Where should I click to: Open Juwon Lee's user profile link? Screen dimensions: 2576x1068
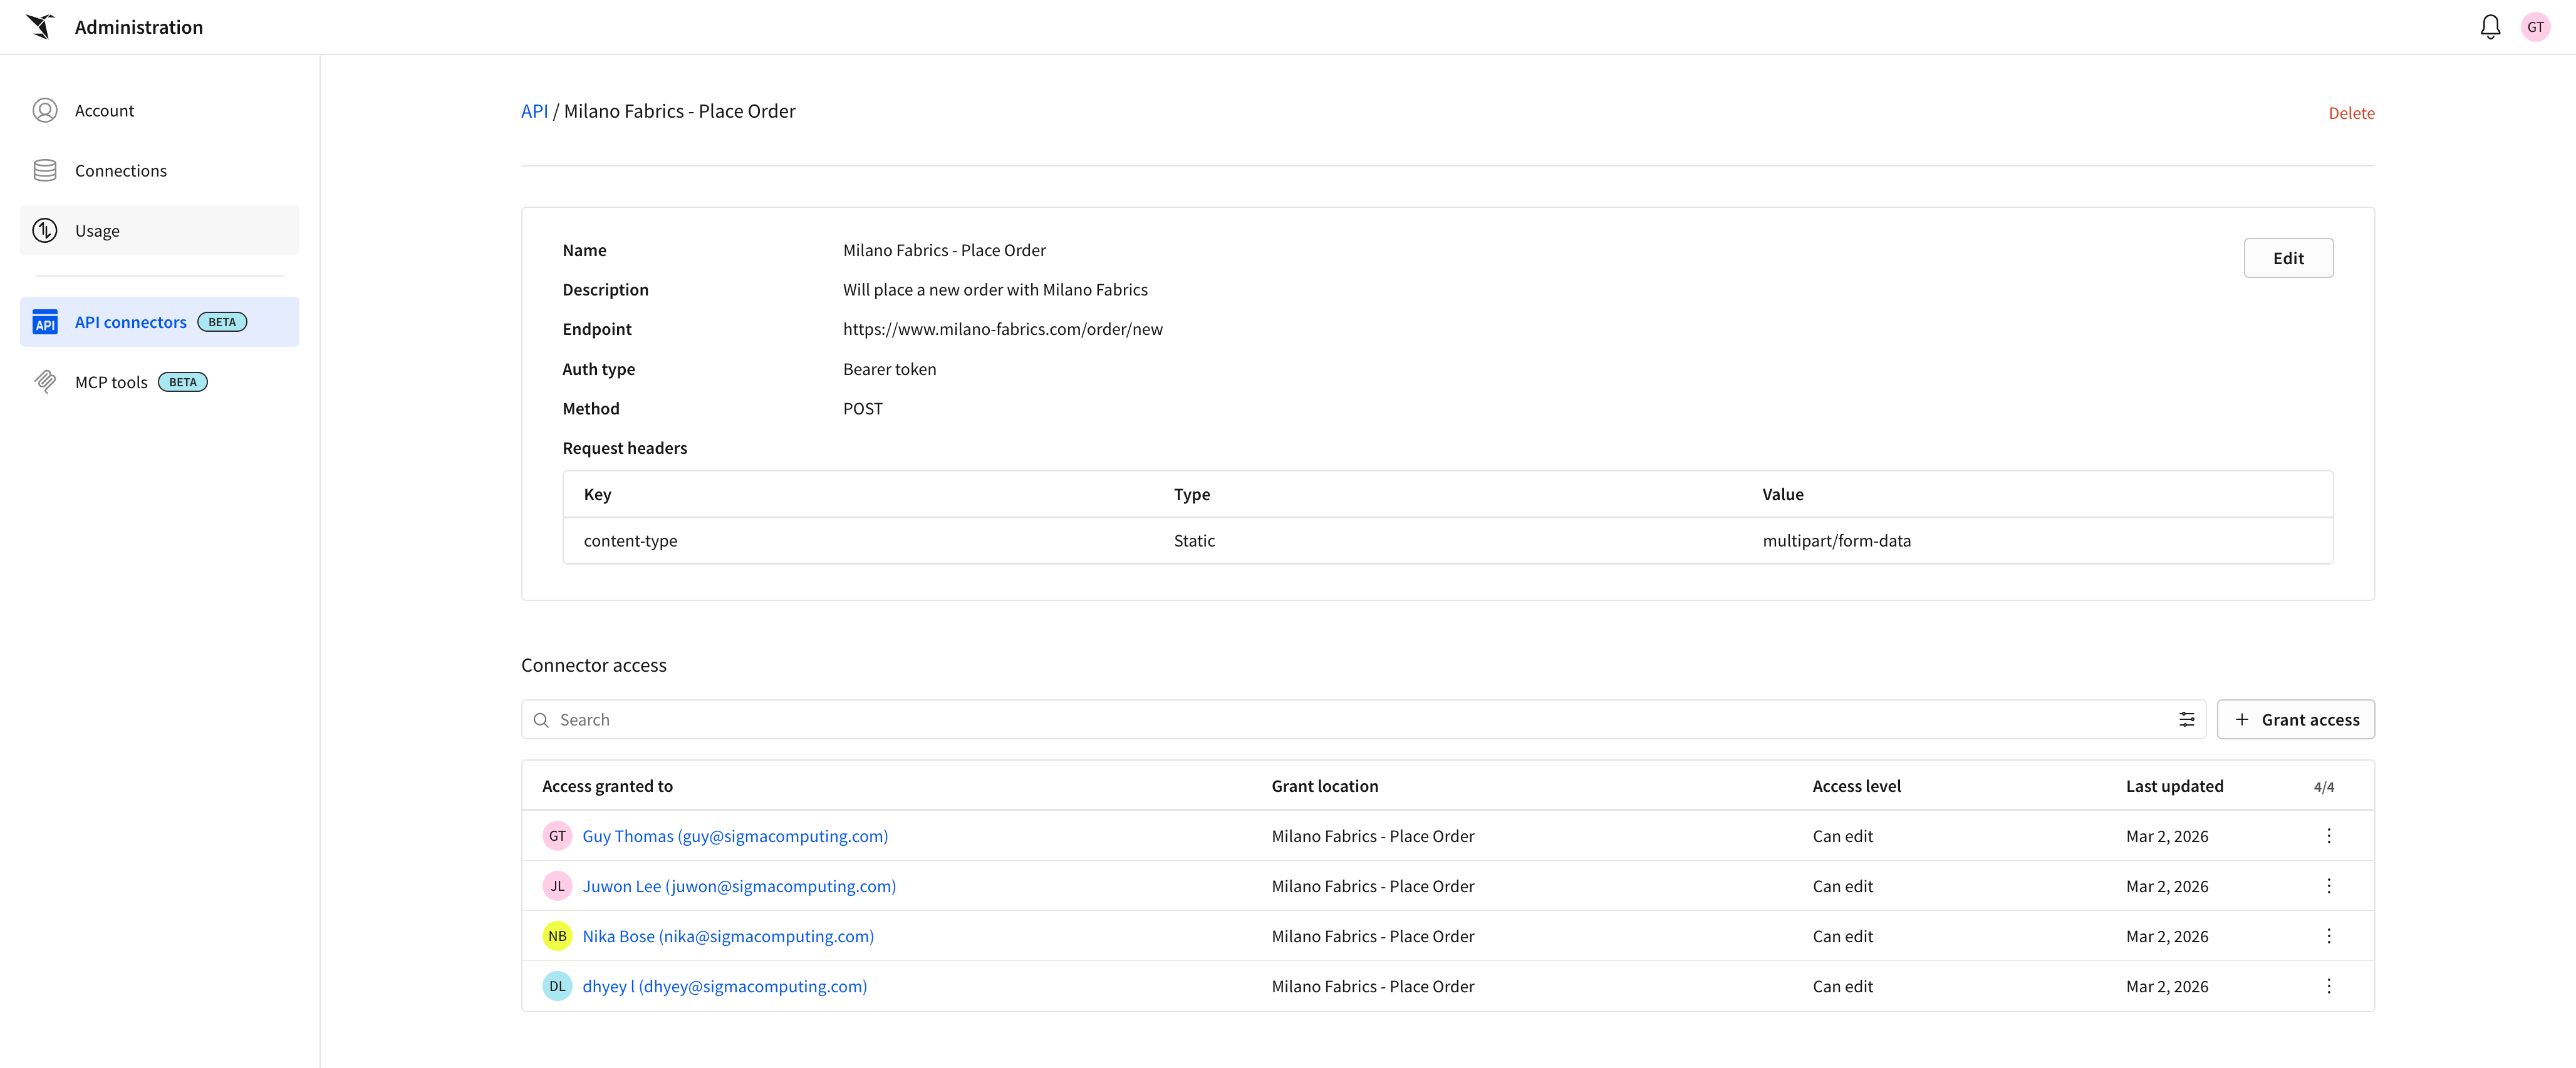coord(738,886)
